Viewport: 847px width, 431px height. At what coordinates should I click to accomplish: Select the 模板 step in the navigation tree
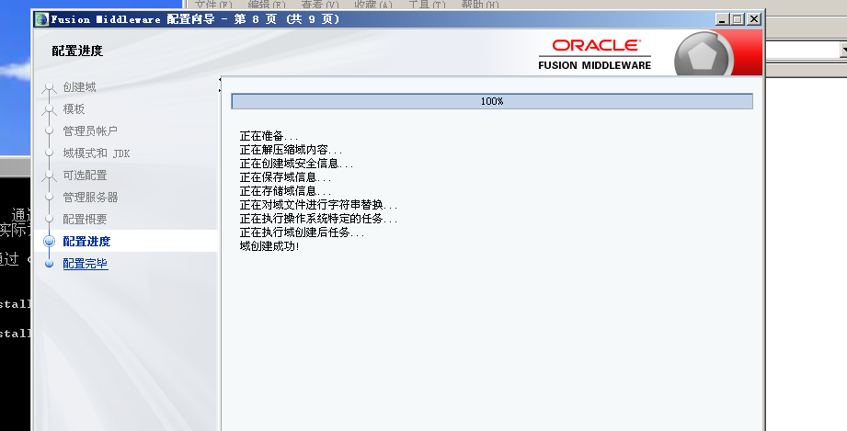pos(74,109)
